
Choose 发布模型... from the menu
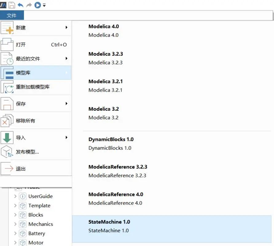36,152
